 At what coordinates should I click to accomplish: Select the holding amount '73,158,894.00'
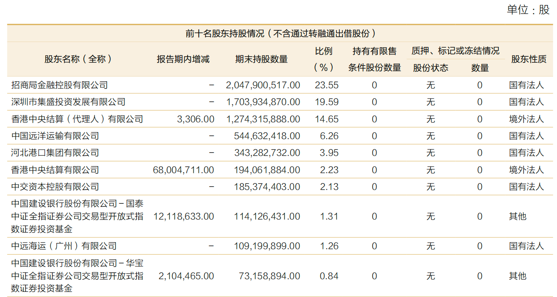pos(270,276)
